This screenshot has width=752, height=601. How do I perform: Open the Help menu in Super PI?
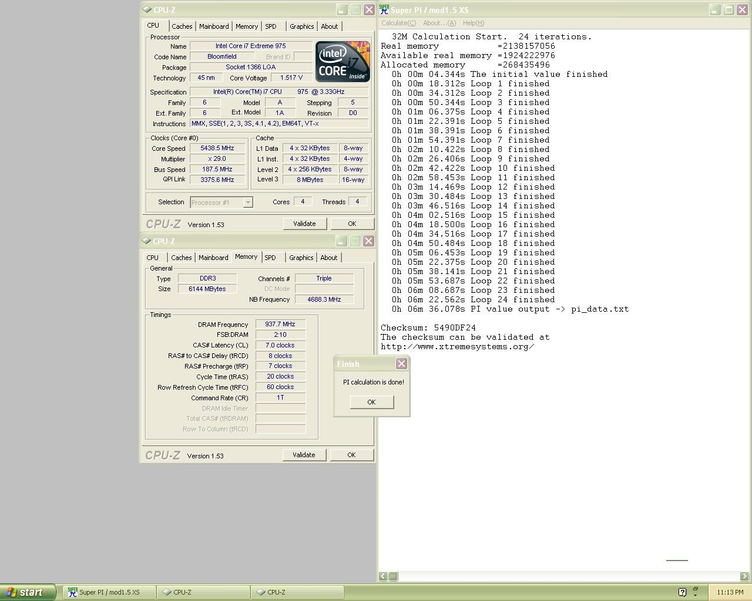coord(474,23)
